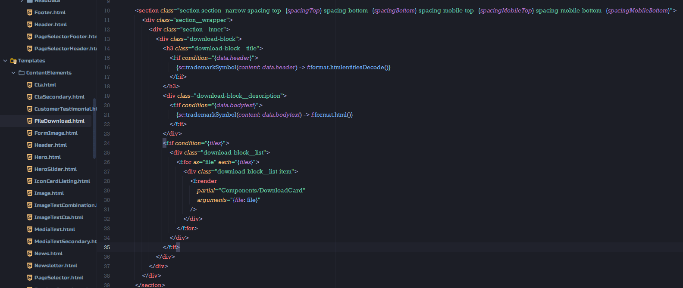The height and width of the screenshot is (288, 683).
Task: Click the HTML icon beside PageSelectorHeader
Action: pyautogui.click(x=30, y=49)
